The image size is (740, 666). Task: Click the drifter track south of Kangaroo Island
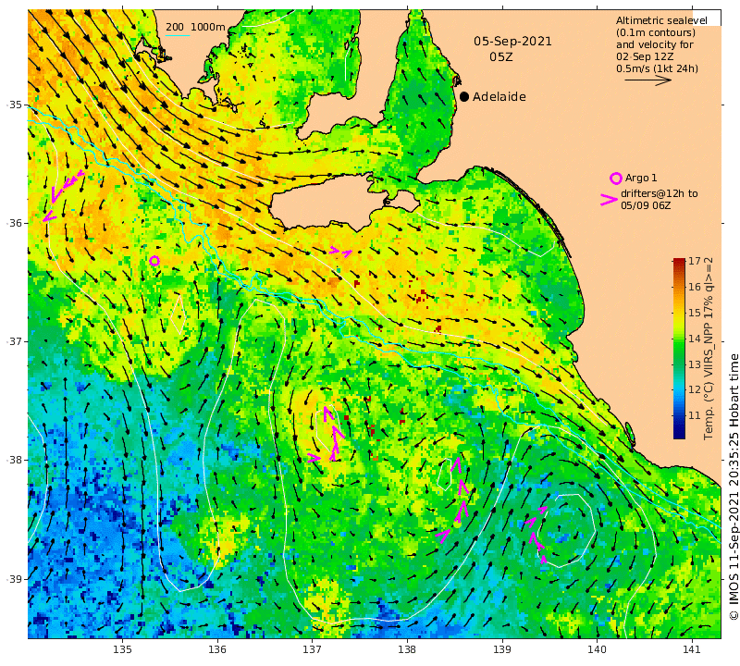tap(340, 252)
